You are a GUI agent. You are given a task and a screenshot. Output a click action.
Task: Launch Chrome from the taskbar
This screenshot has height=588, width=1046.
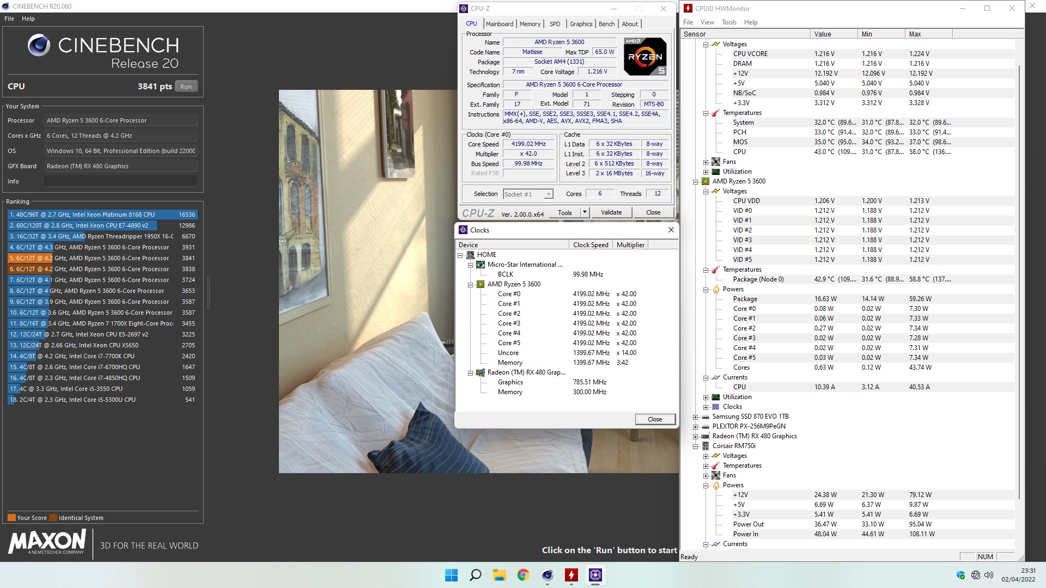[523, 575]
